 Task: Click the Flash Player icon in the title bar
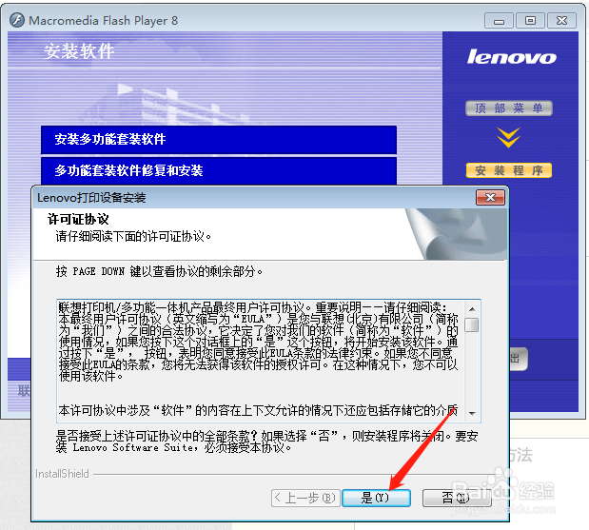17,20
